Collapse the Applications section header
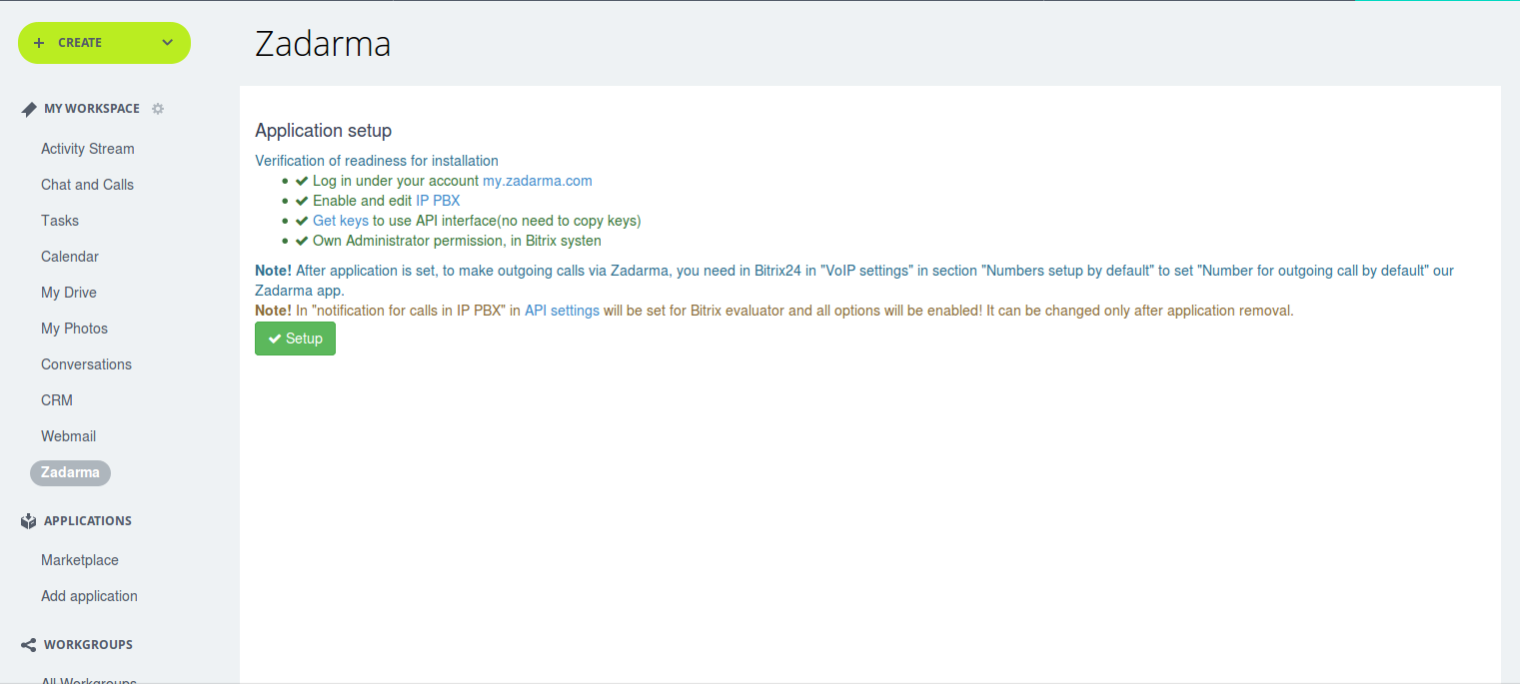1520x684 pixels. pyautogui.click(x=88, y=521)
